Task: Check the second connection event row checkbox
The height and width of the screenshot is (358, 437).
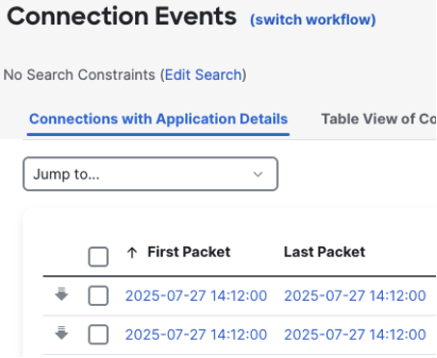Action: tap(98, 334)
